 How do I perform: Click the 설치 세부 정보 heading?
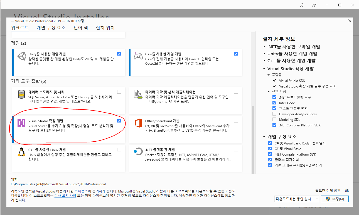279,39
